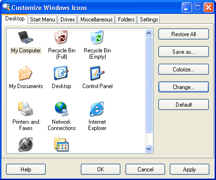
Task: Open the Miscellaneous tab
Action: [96, 20]
